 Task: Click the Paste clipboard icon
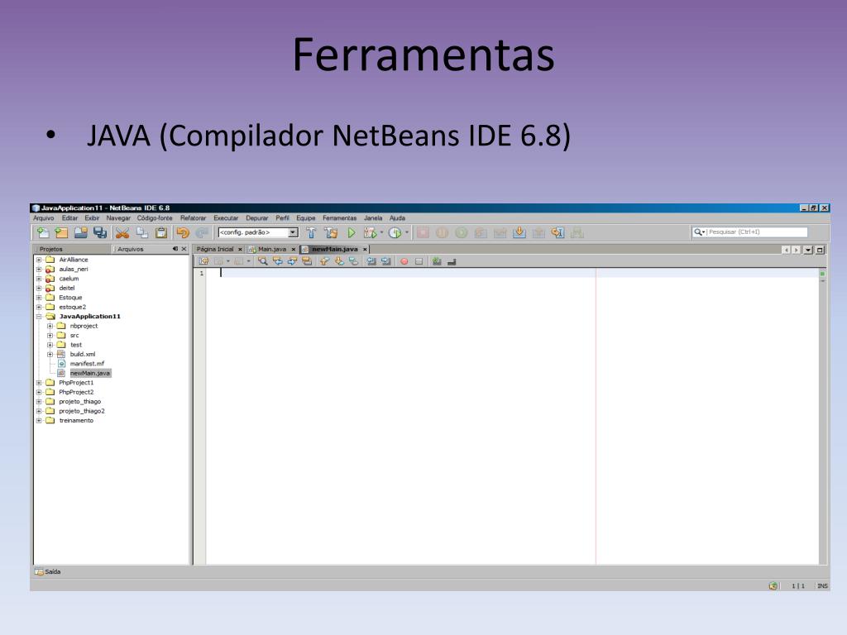161,232
